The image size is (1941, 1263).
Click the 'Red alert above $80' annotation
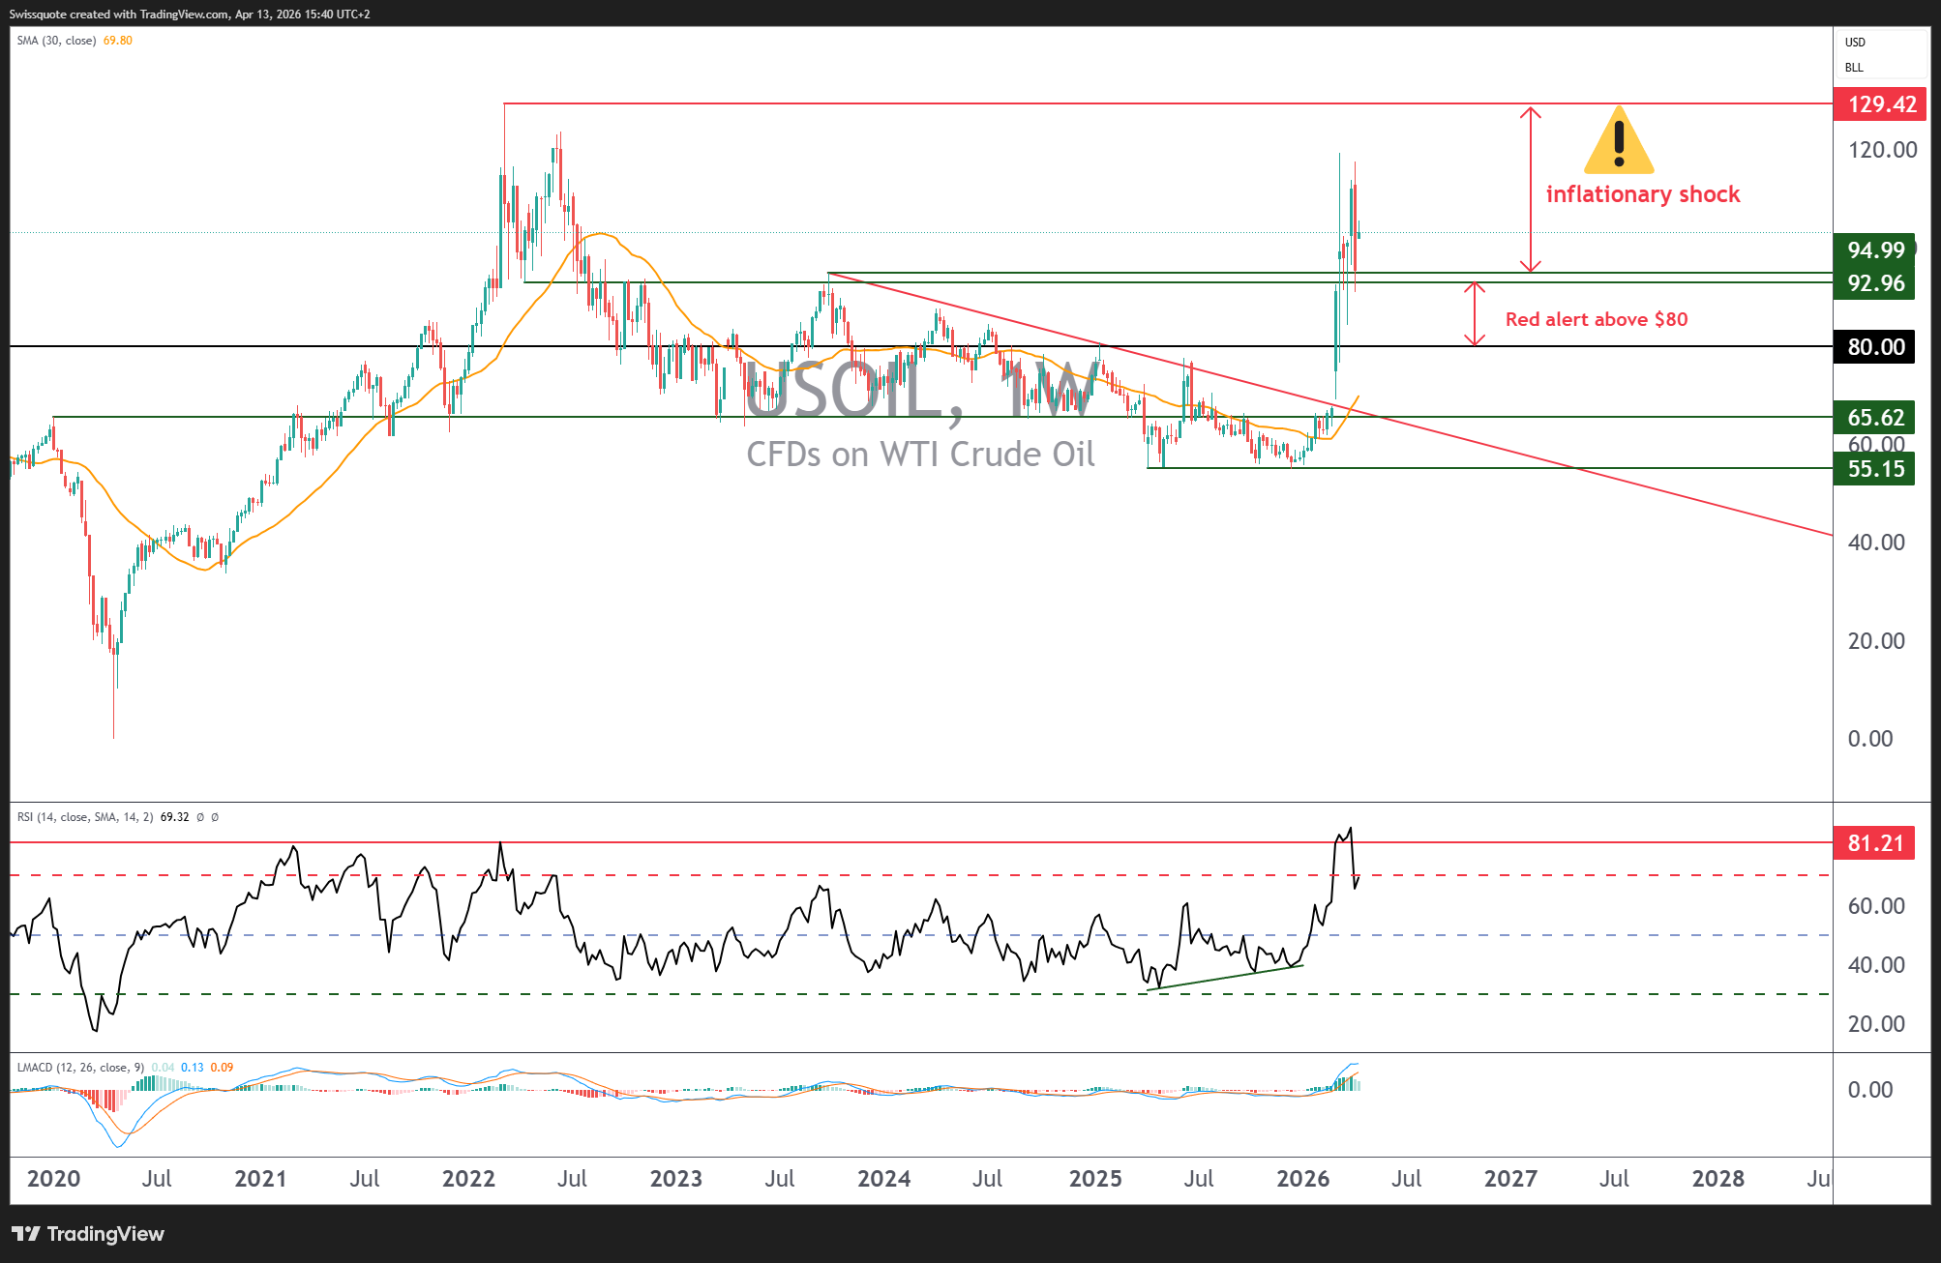point(1596,319)
